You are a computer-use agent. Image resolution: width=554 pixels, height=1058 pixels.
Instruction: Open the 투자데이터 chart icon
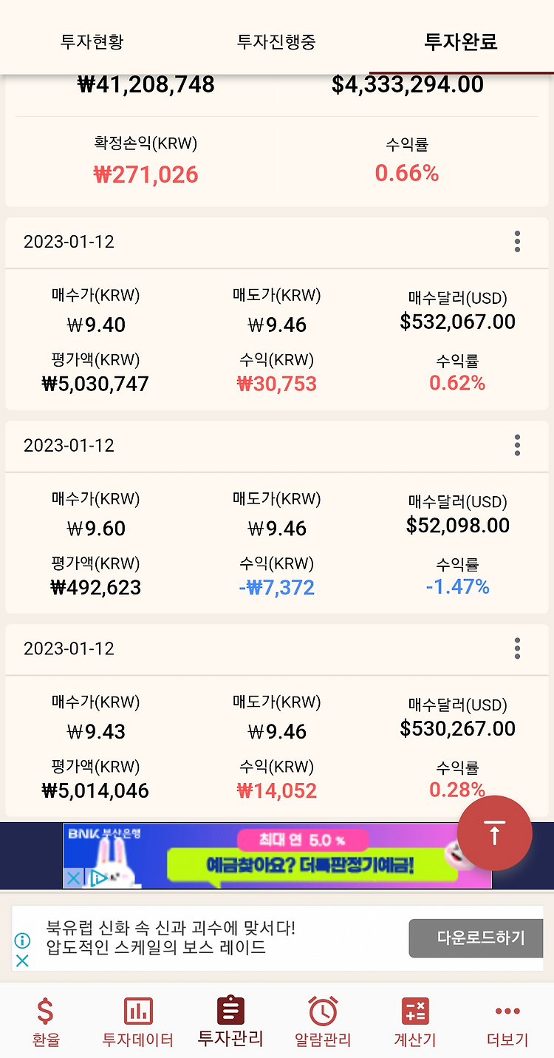[x=138, y=1011]
